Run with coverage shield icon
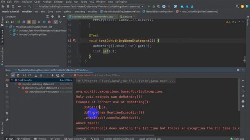Image resolution: width=250 pixels, height=140 pixels. pyautogui.click(x=159, y=7)
